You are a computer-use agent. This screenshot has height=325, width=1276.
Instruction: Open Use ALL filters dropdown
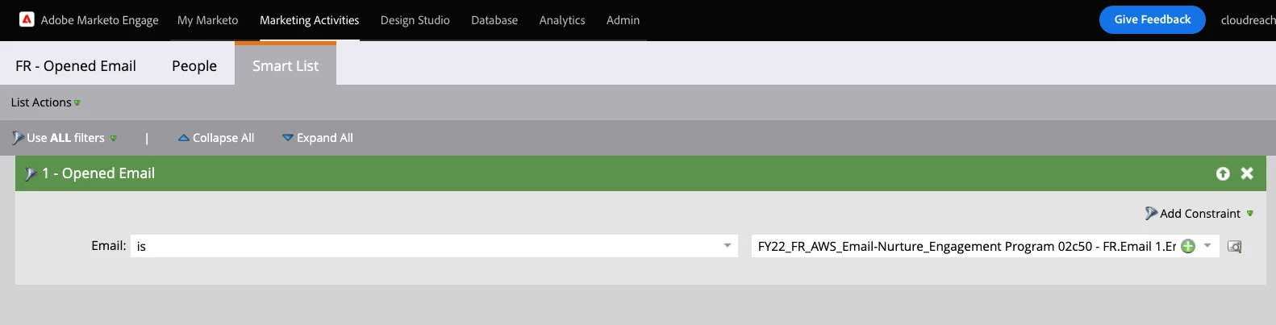(x=72, y=138)
